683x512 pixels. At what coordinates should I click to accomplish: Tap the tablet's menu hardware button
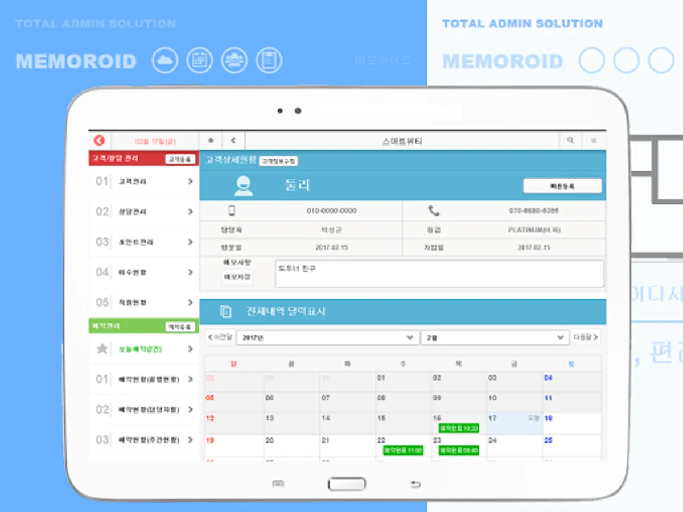(278, 484)
